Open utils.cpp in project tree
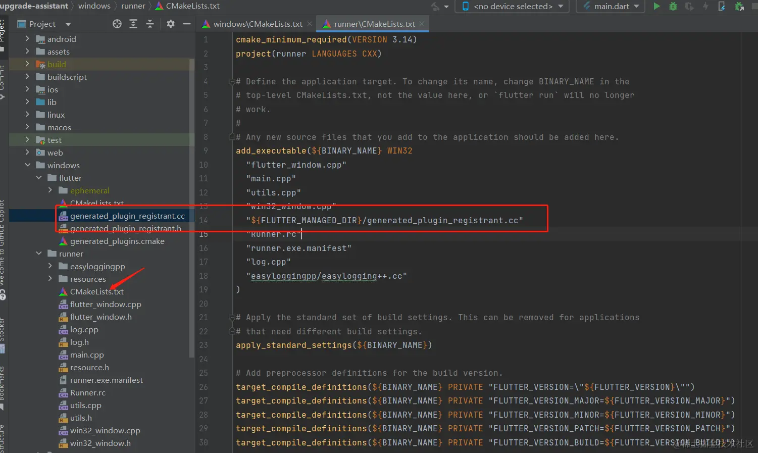 click(x=86, y=405)
